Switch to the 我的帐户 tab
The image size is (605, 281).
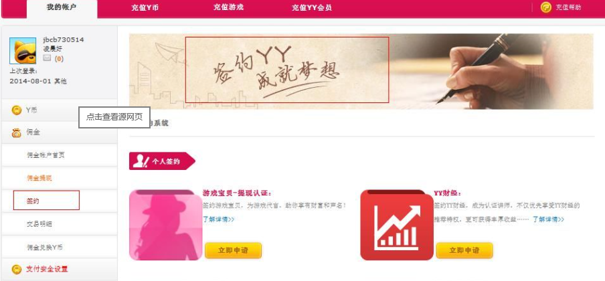point(62,7)
